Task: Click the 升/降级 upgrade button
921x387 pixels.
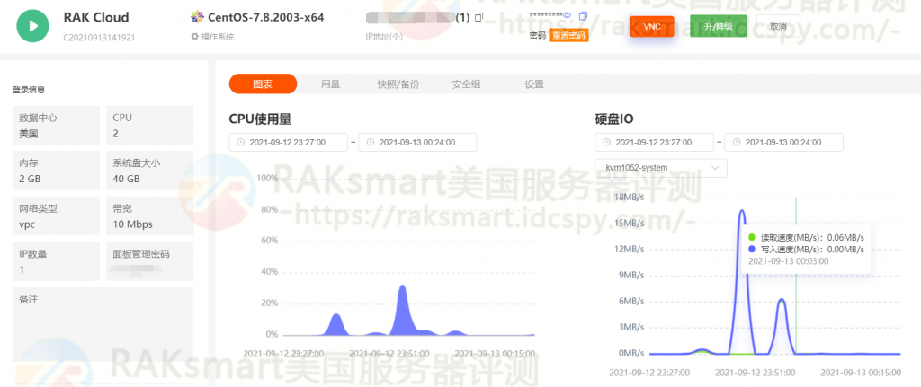Action: (718, 26)
